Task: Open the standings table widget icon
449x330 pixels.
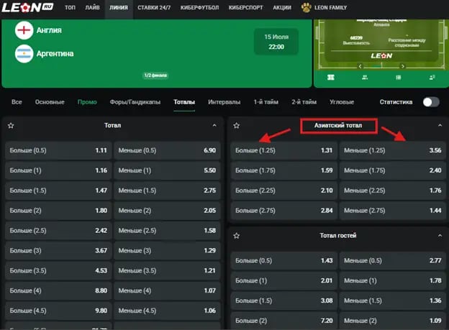Action: point(399,77)
